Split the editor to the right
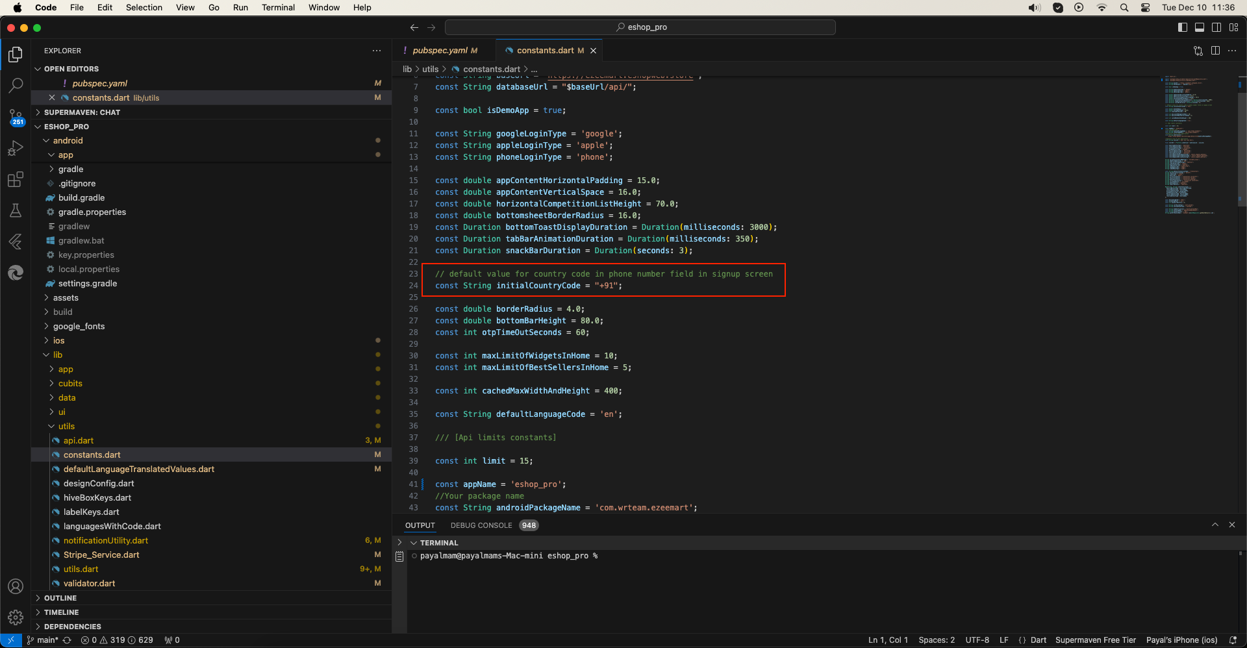The width and height of the screenshot is (1247, 648). pos(1215,51)
